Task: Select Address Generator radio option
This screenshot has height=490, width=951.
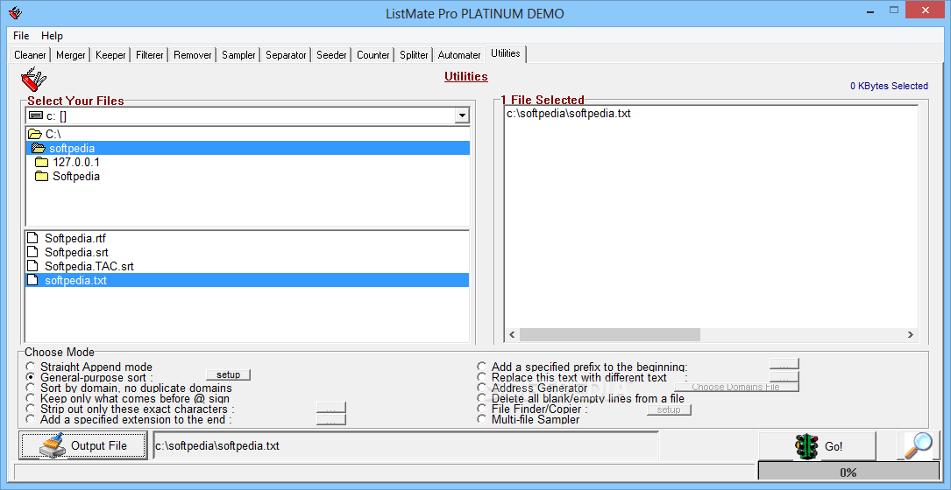Action: [x=481, y=388]
